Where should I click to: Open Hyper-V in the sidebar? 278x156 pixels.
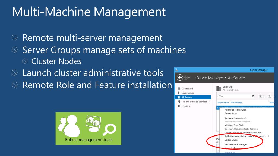click(x=186, y=106)
